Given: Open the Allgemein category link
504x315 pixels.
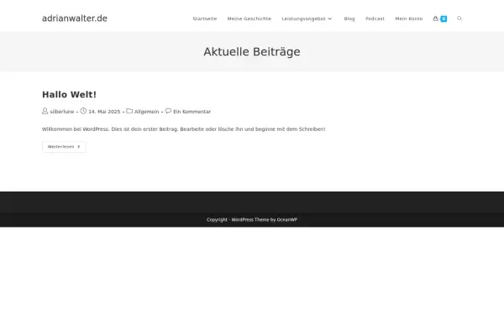Looking at the screenshot, I should pyautogui.click(x=146, y=112).
